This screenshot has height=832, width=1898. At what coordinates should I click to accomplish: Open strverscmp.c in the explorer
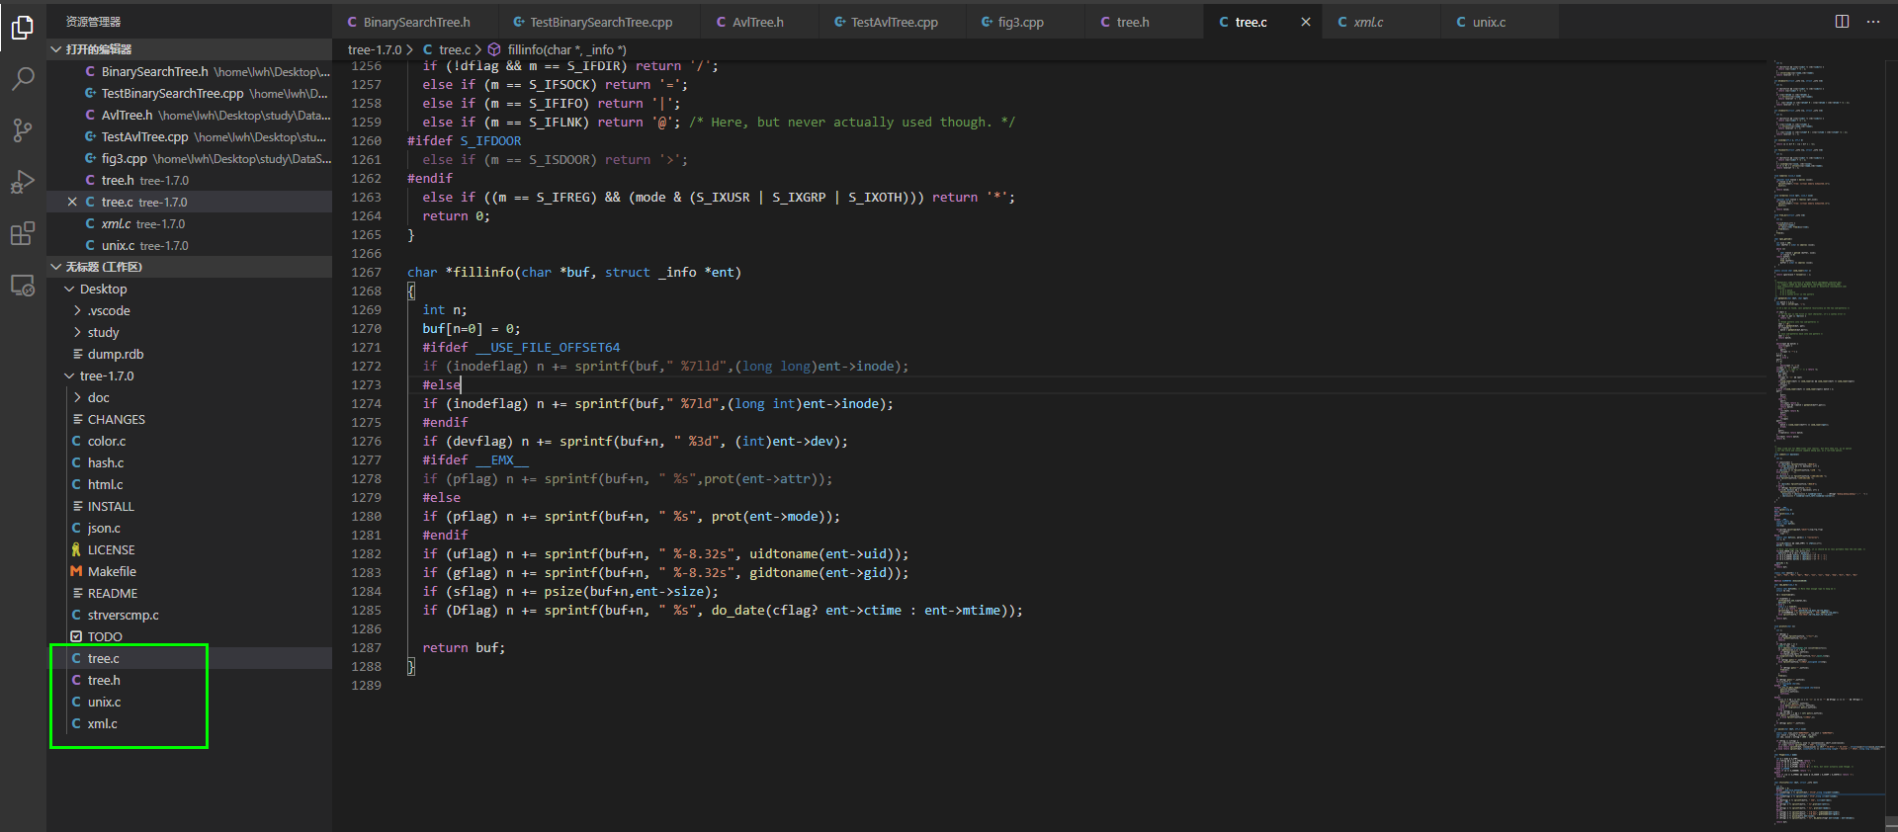point(190,615)
